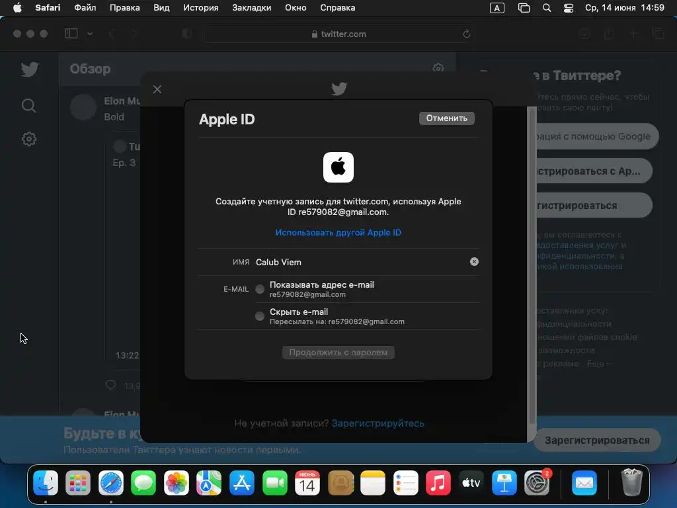This screenshot has width=677, height=508.
Task: Close the Twitter login modal with X
Action: (157, 89)
